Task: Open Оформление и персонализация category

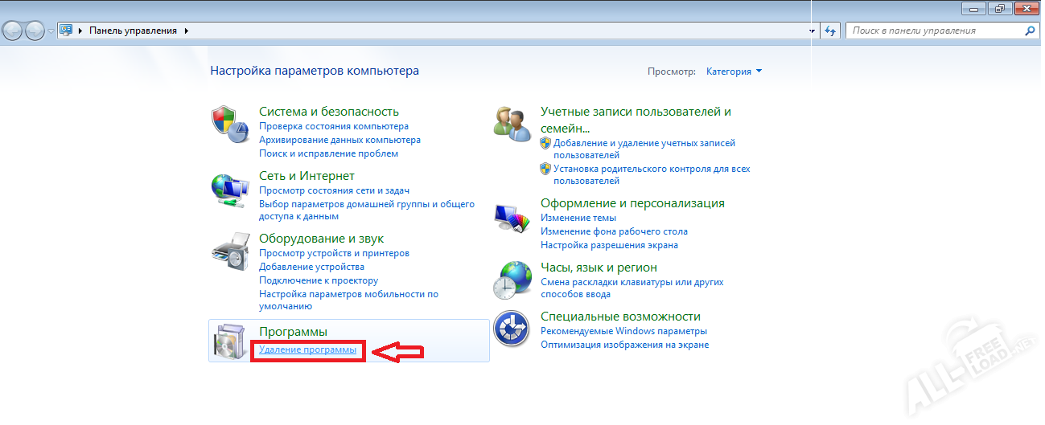Action: pos(632,203)
